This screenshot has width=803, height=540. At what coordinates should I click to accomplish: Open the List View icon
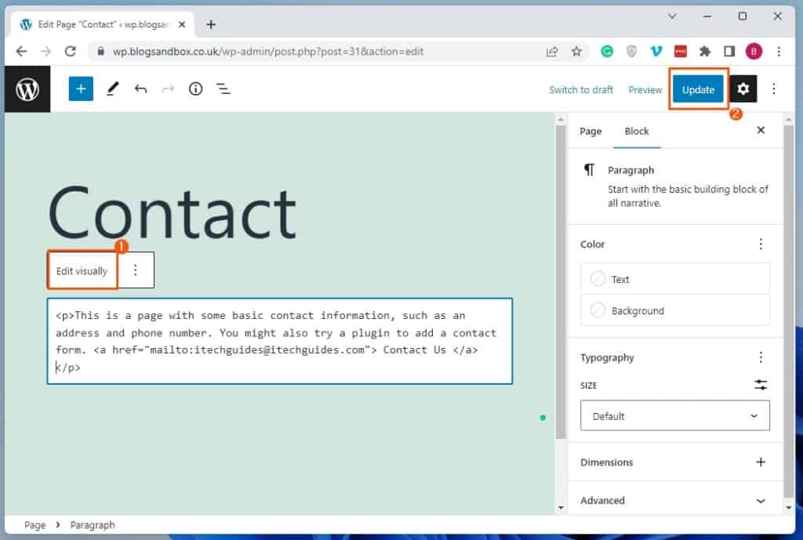pos(223,89)
